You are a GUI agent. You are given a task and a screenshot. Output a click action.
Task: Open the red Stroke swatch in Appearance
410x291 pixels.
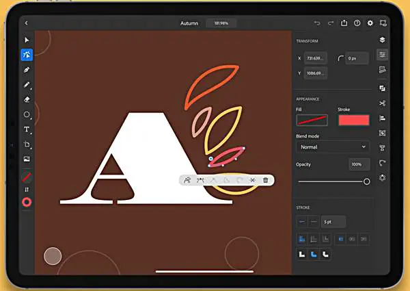354,121
